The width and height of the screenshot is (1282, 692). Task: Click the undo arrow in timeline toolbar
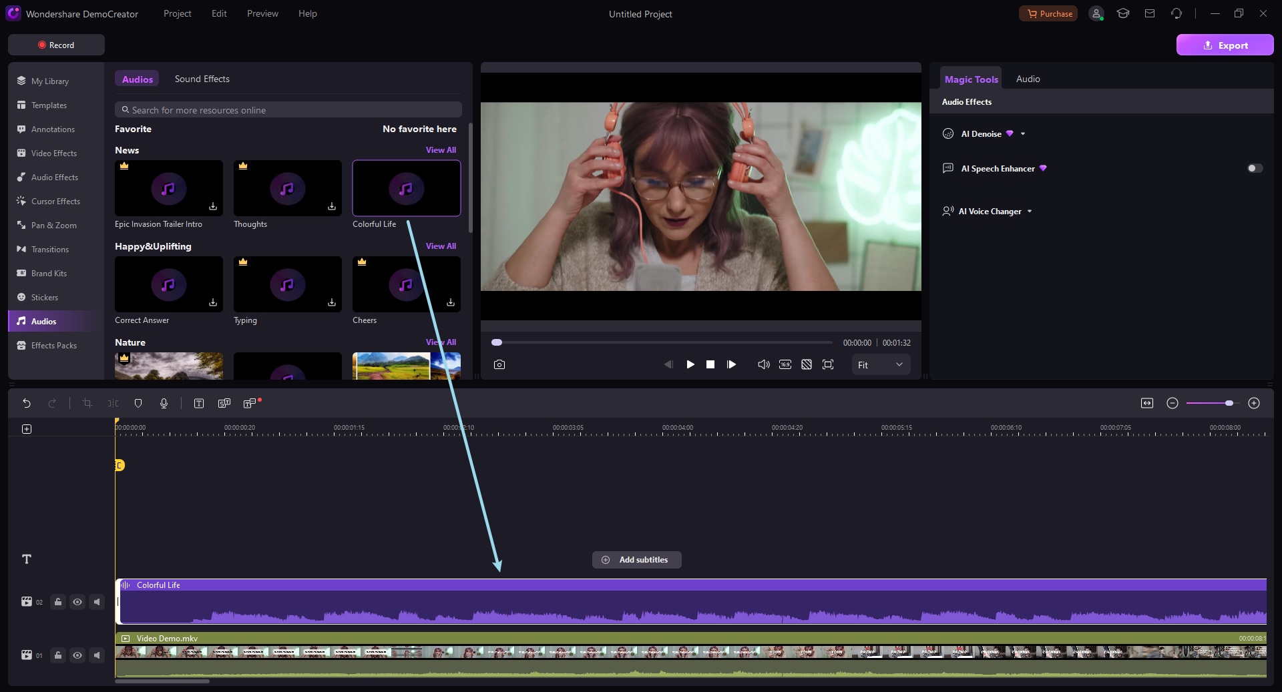pos(27,403)
